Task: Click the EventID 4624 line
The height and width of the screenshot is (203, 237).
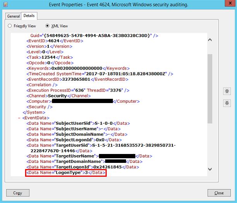Action: [55, 41]
